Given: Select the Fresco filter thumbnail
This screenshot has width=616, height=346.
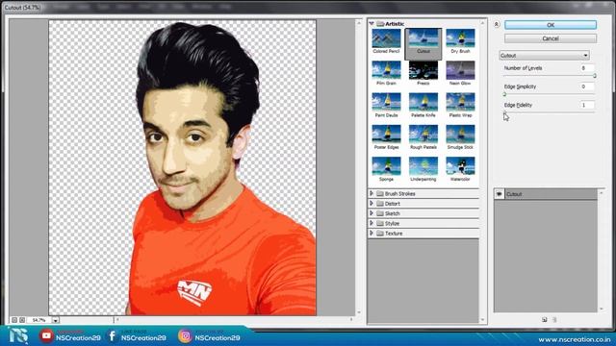Looking at the screenshot, I should [423, 73].
